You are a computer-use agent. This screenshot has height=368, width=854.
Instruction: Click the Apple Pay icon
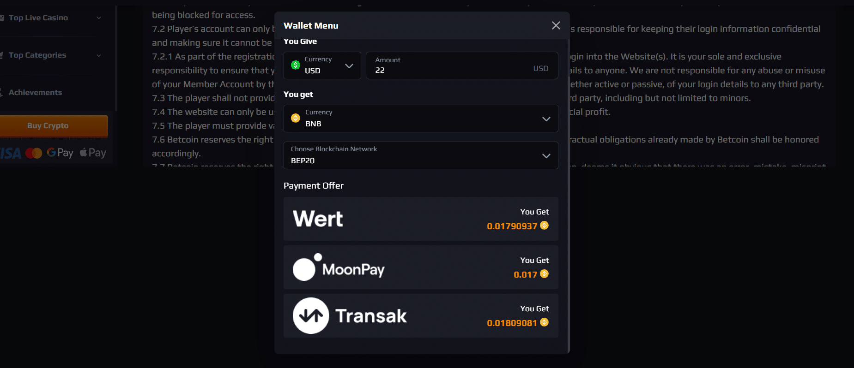click(92, 152)
